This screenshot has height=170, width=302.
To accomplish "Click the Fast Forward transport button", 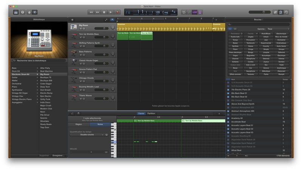I will (x=97, y=12).
